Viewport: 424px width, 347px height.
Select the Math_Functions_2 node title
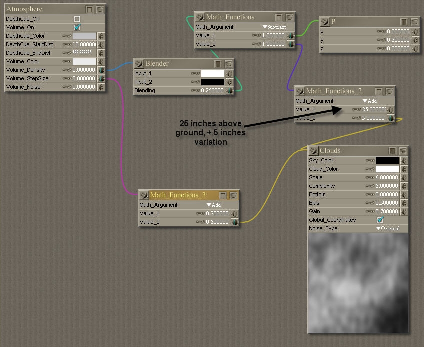334,91
